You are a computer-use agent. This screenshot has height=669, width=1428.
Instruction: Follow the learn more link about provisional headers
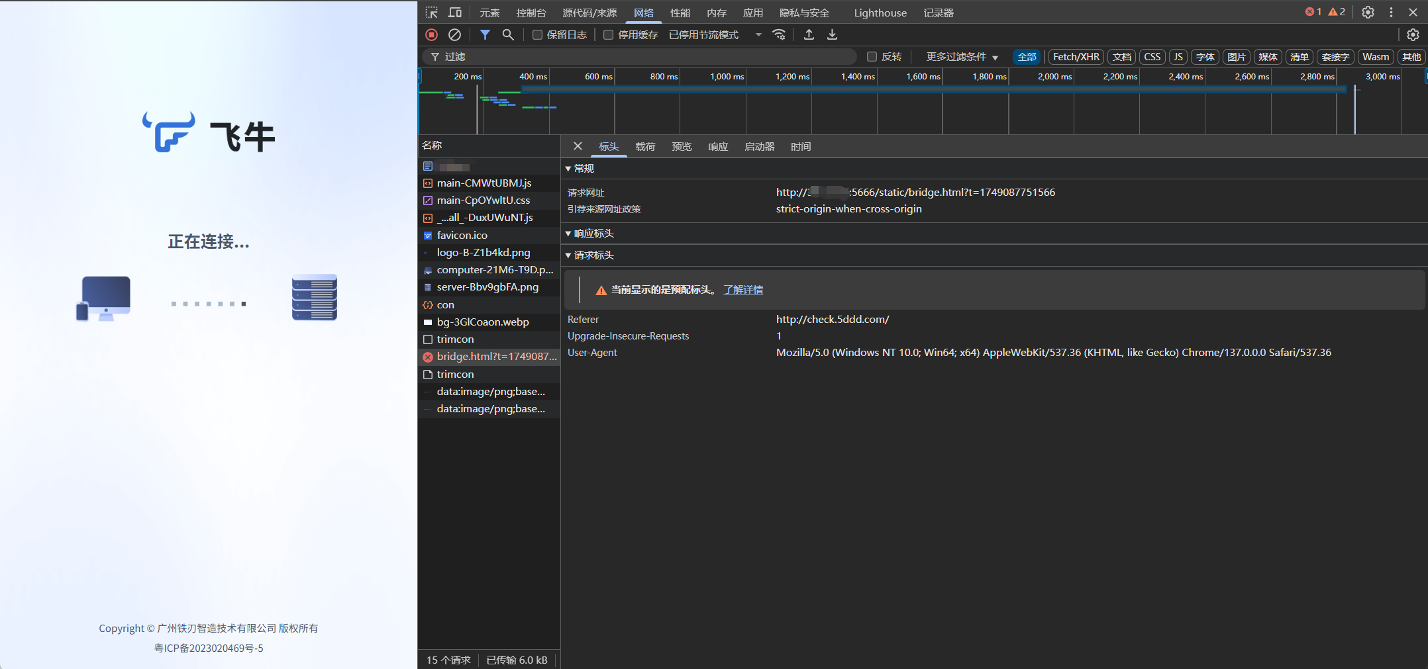[743, 290]
